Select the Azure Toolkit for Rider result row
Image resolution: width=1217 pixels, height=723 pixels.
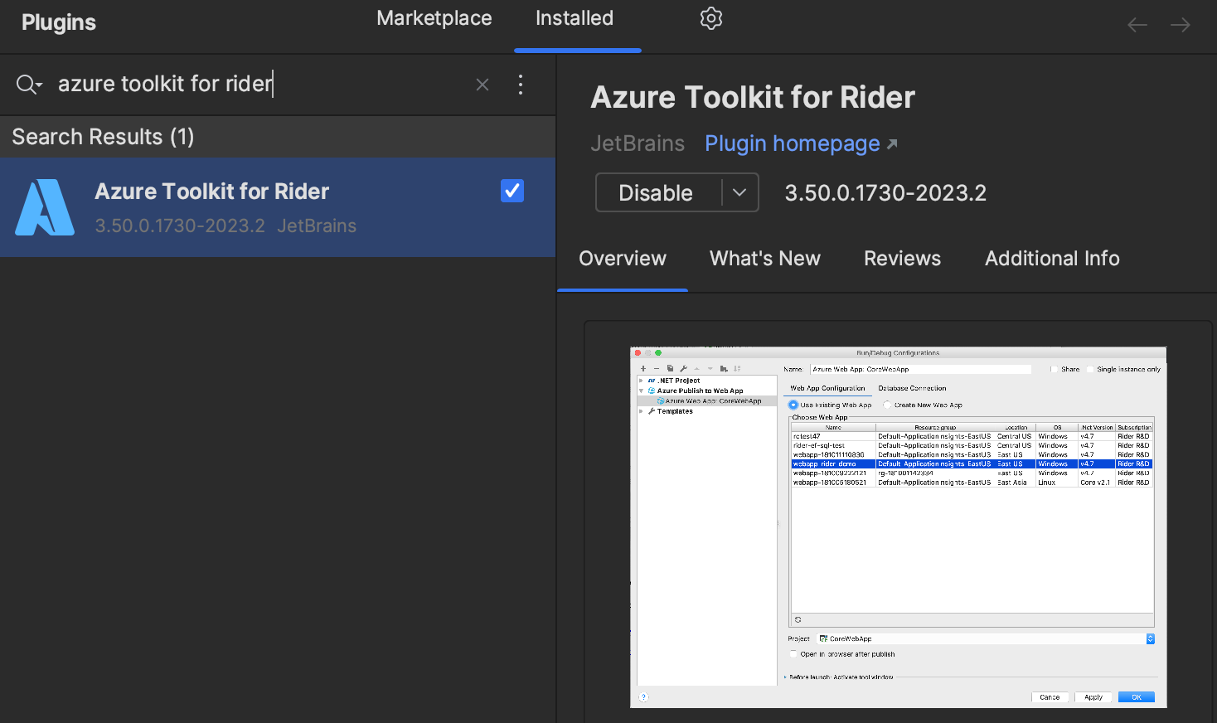(x=278, y=207)
